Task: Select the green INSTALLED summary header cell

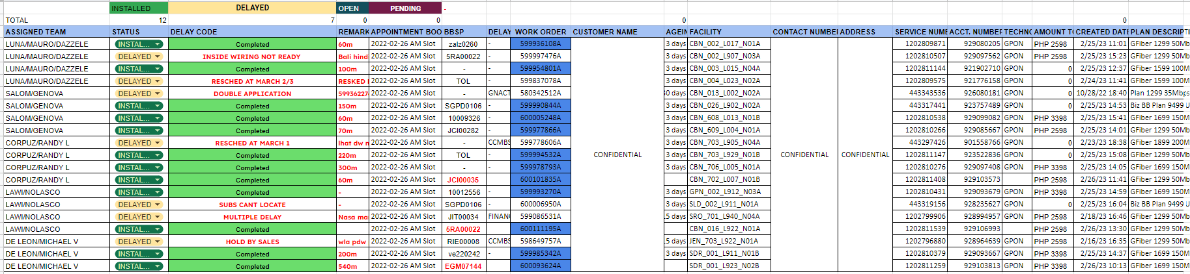Action: [x=139, y=8]
